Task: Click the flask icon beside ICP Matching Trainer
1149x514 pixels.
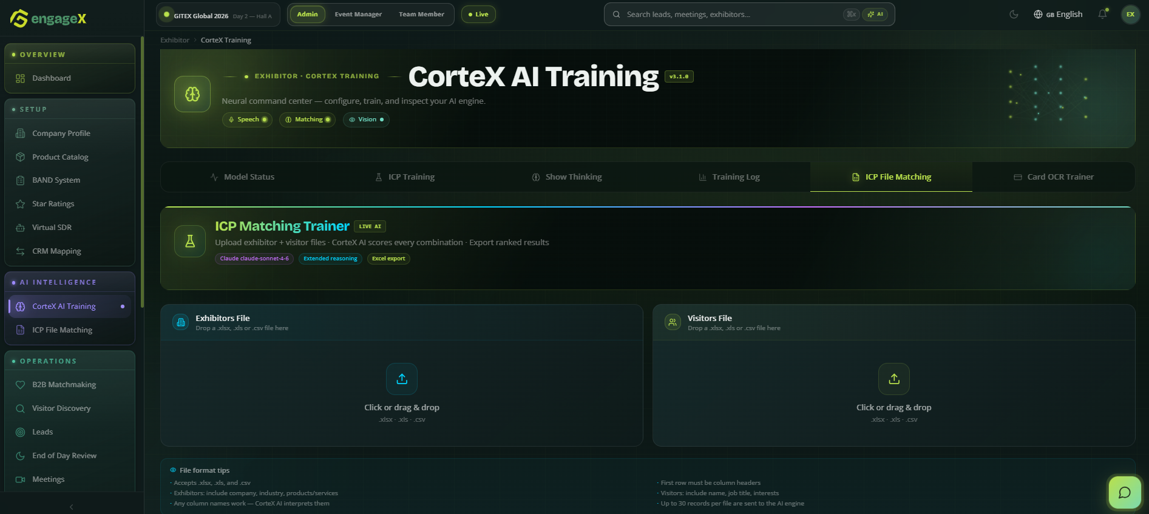Action: click(x=190, y=242)
